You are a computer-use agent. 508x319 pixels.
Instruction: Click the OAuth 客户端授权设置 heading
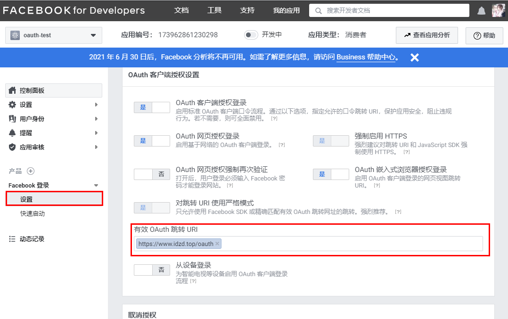click(x=164, y=75)
